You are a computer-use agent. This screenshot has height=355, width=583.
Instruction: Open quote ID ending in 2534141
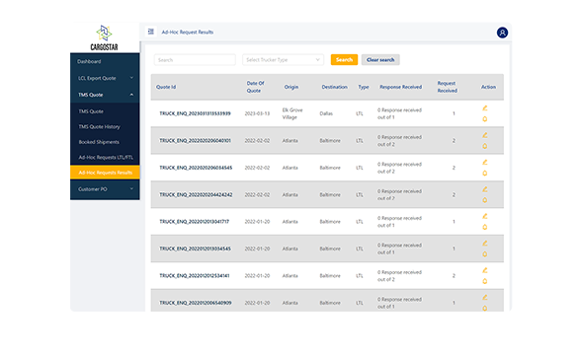click(x=194, y=275)
